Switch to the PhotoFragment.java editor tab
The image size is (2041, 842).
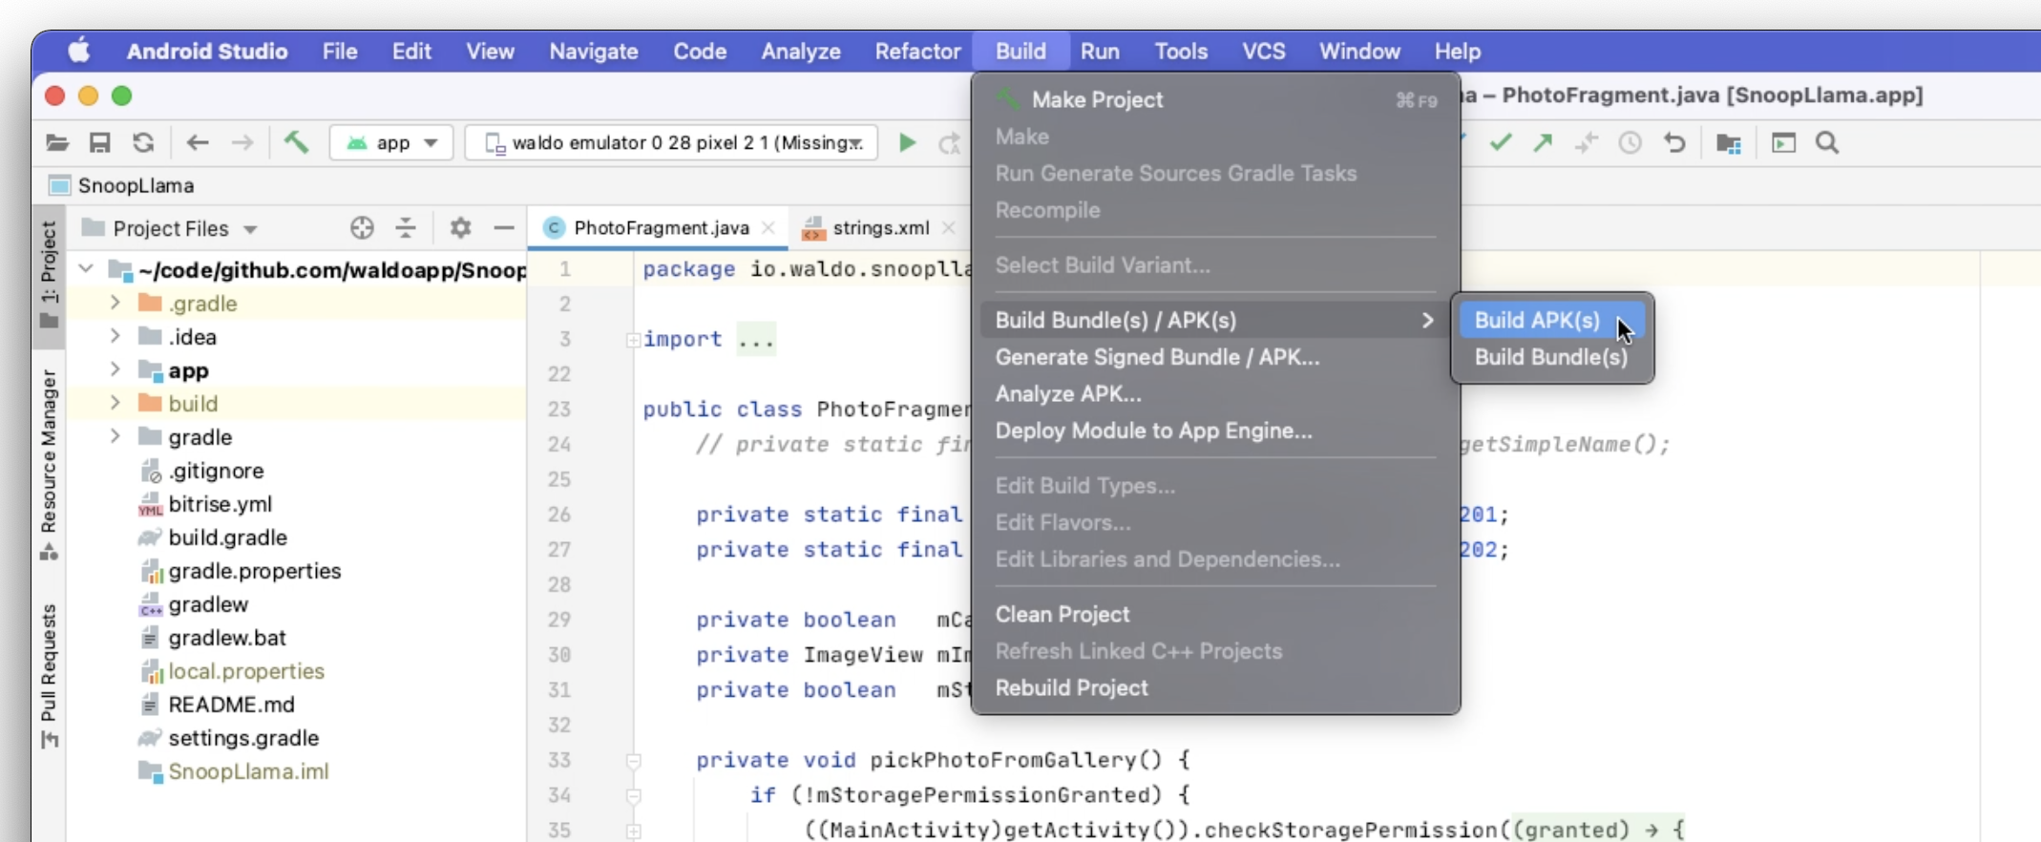point(659,227)
